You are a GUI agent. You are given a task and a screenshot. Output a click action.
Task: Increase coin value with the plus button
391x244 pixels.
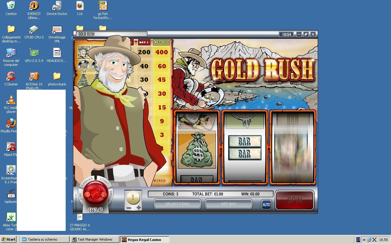(x=139, y=208)
